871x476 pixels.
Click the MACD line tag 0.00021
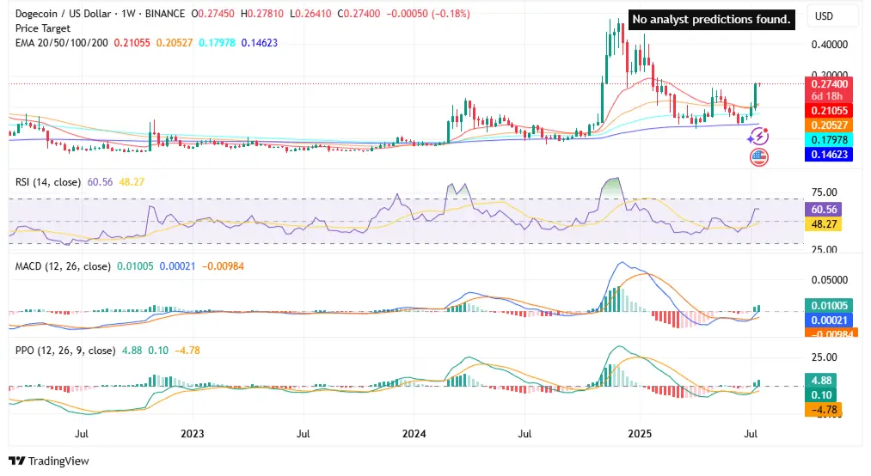pos(829,320)
